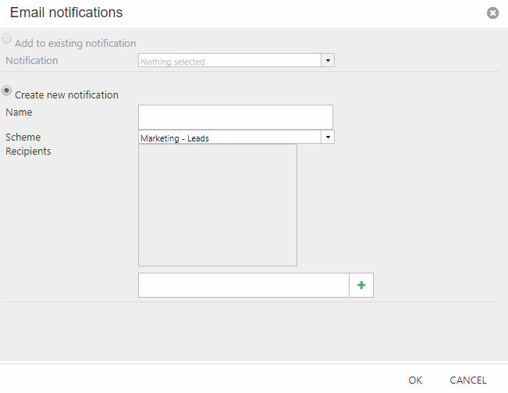Click inside the Recipients list box

click(217, 205)
